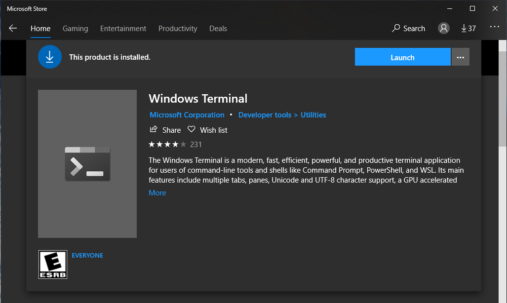
Task: Launch Windows Terminal
Action: (402, 57)
